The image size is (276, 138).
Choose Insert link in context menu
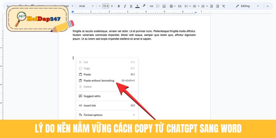click(x=107, y=106)
